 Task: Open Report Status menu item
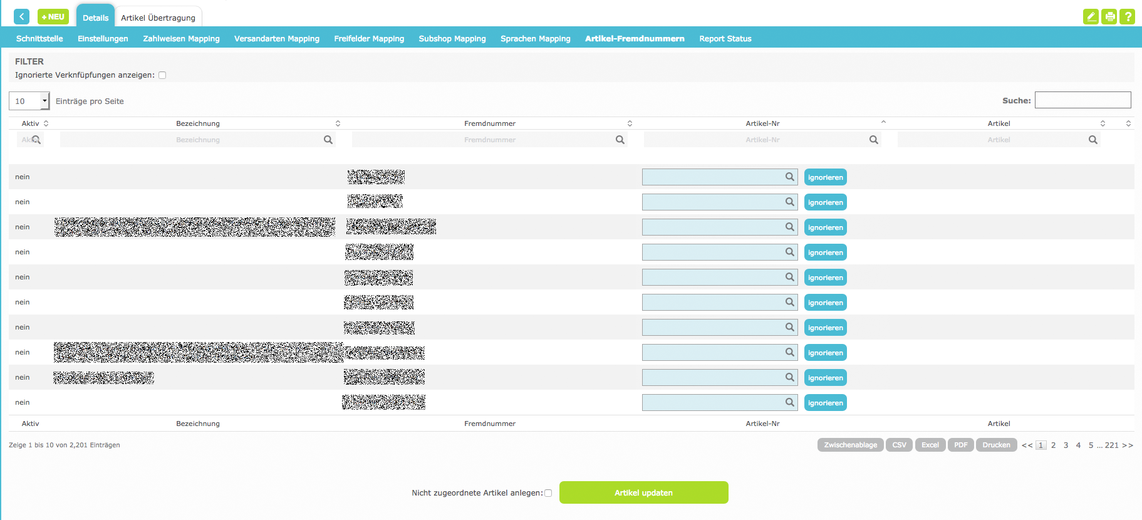point(725,38)
